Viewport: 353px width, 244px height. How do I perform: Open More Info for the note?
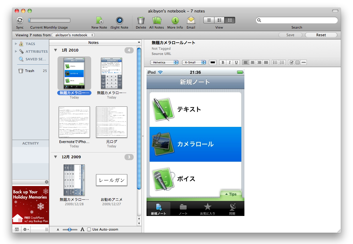(175, 20)
